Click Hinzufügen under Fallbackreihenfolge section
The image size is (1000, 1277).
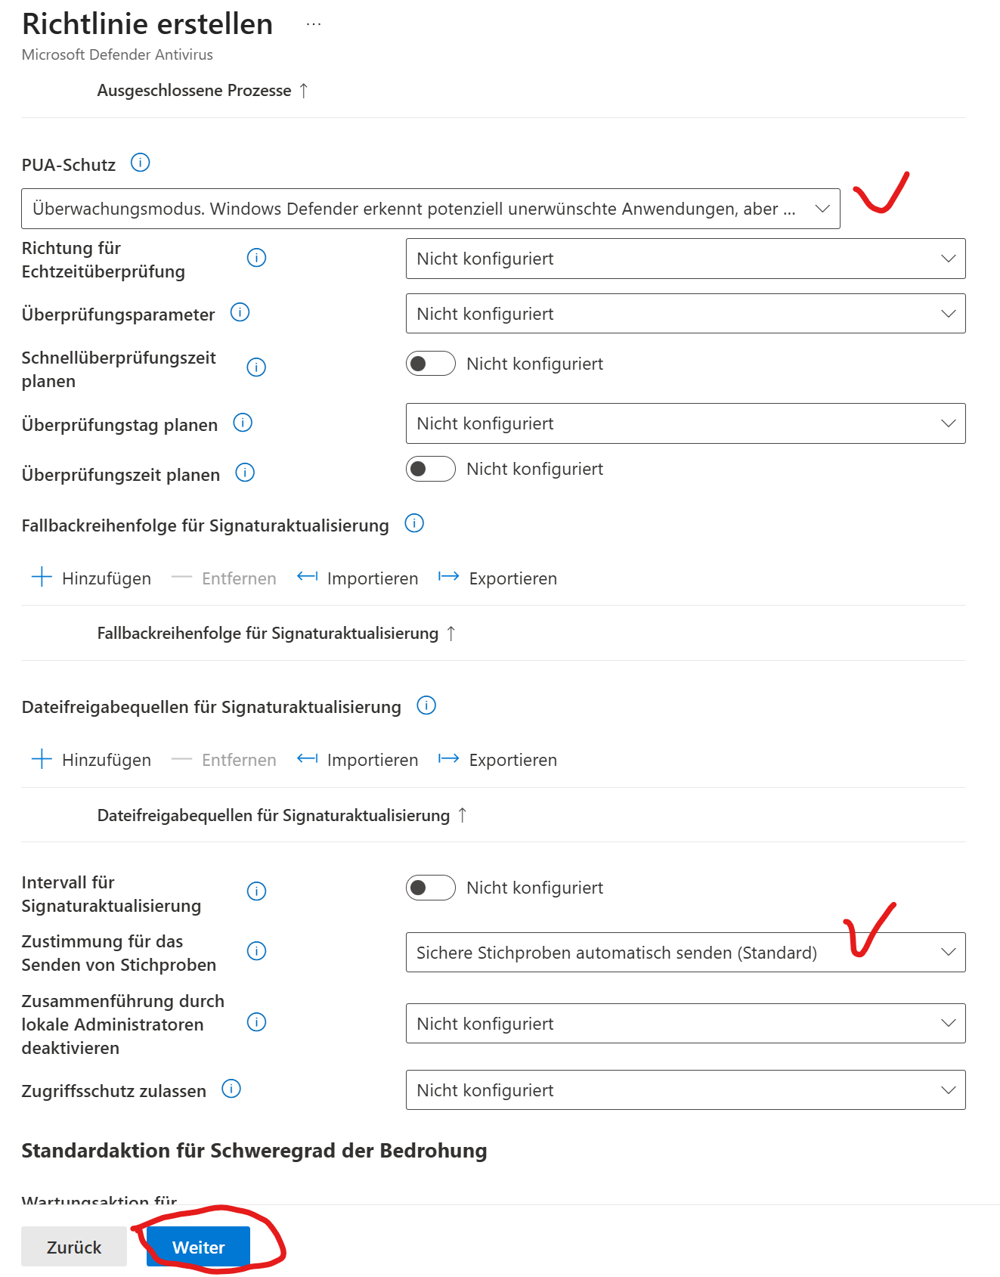[91, 578]
